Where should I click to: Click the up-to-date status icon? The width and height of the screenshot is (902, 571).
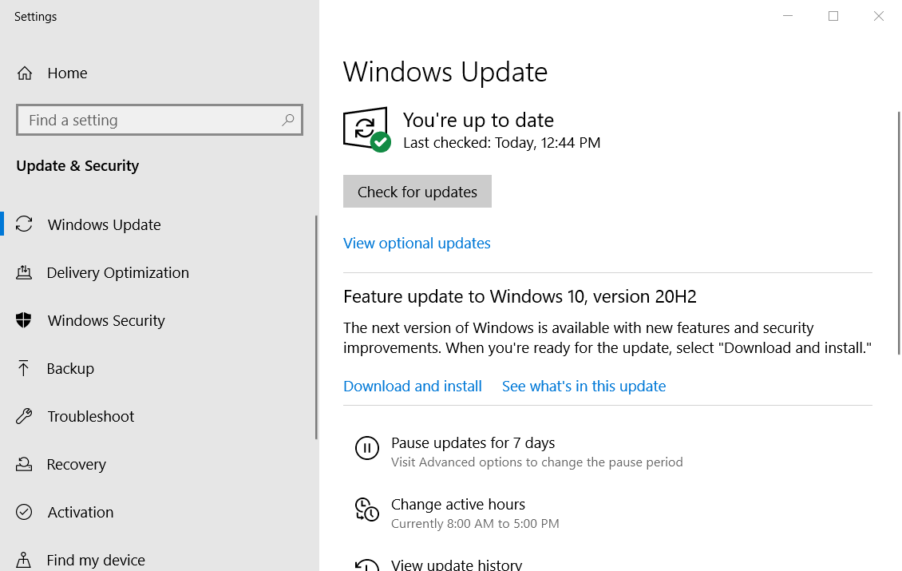click(367, 129)
